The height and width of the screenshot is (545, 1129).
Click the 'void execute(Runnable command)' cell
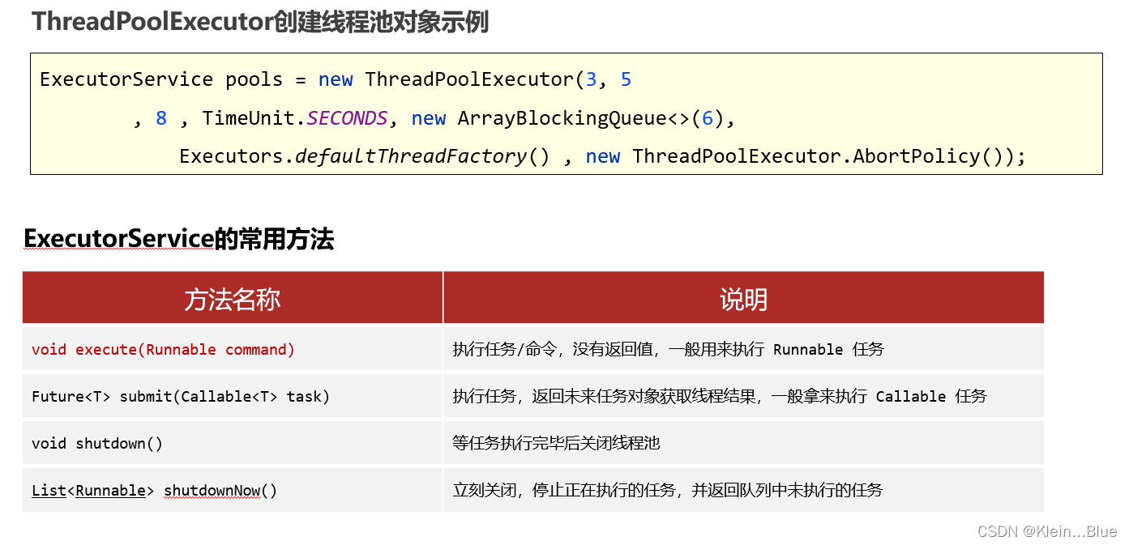233,349
